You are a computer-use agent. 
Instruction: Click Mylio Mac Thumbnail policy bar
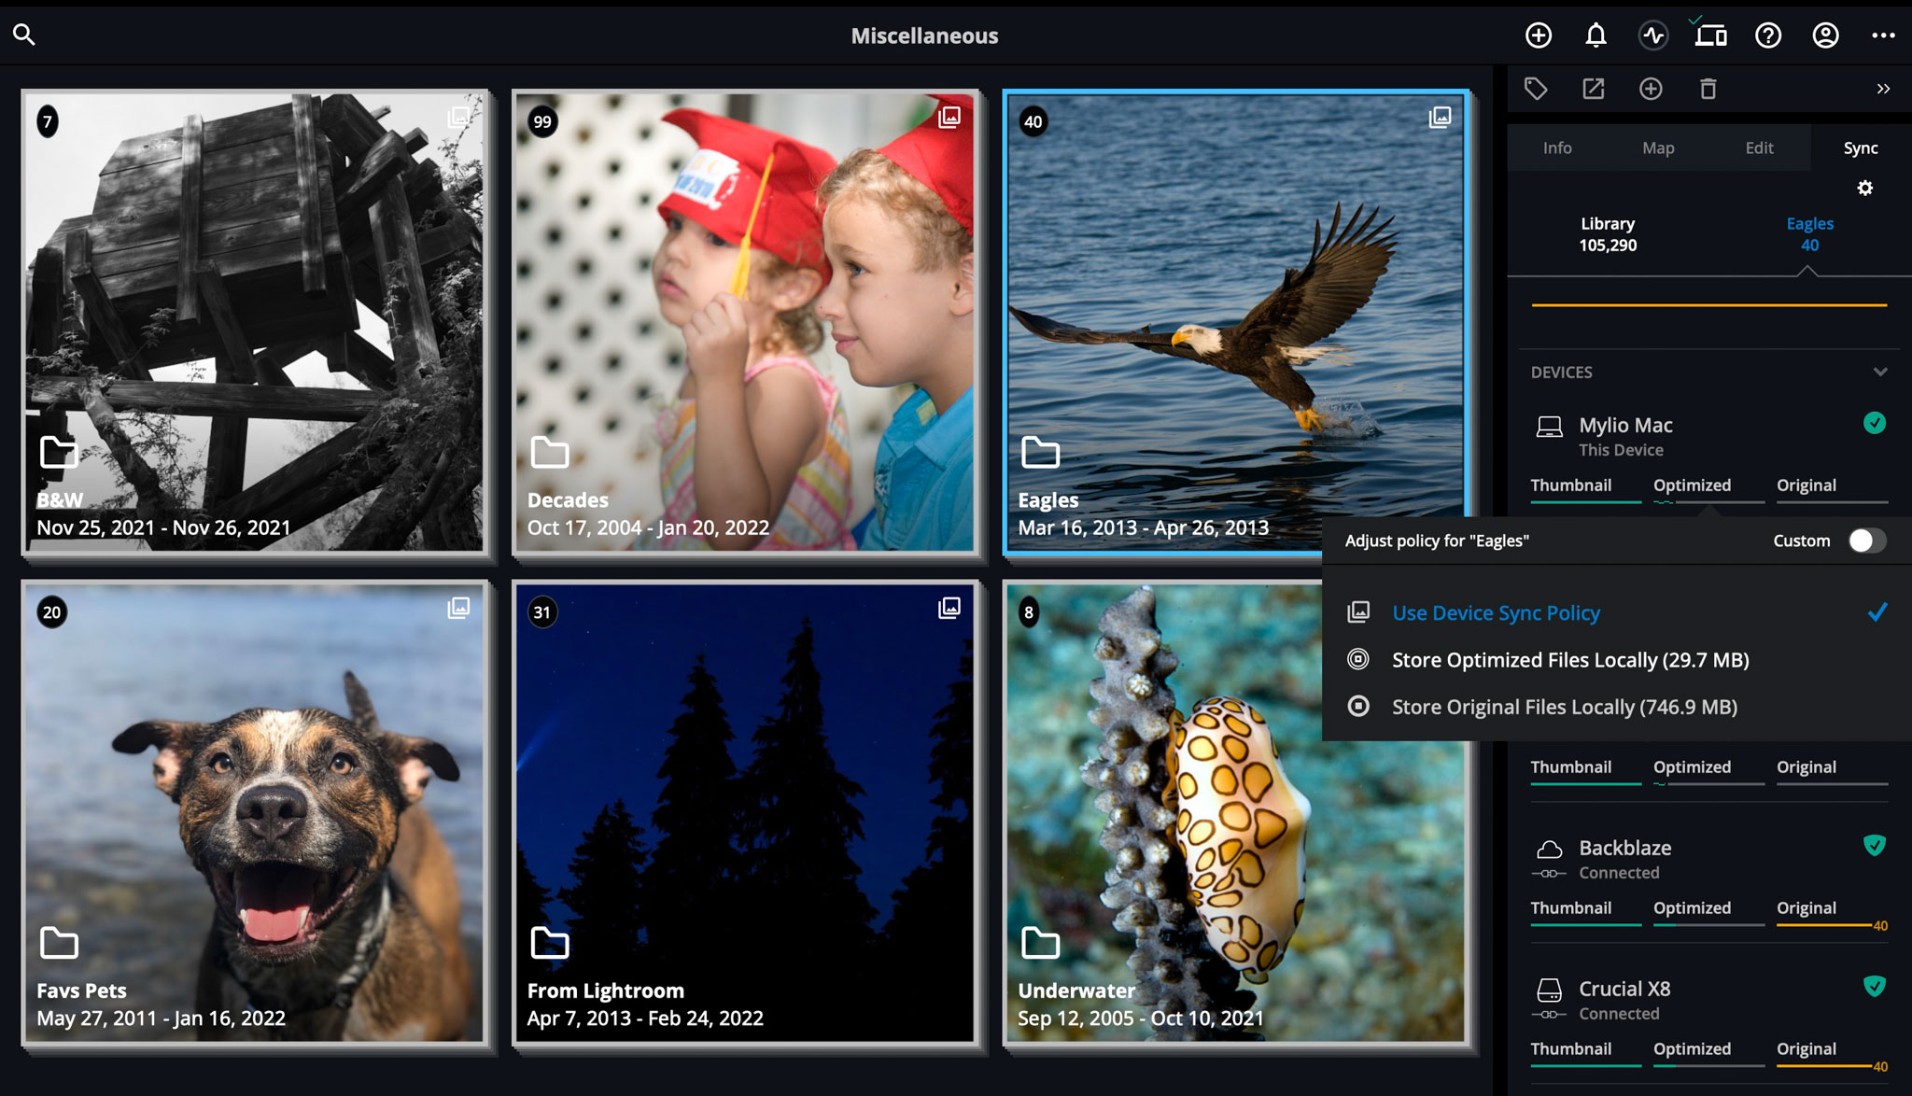pyautogui.click(x=1585, y=502)
